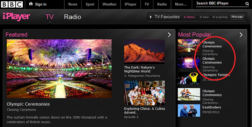Screen dimensions: 252x127
Task: Click the EastEnders title
Action: 212,107
